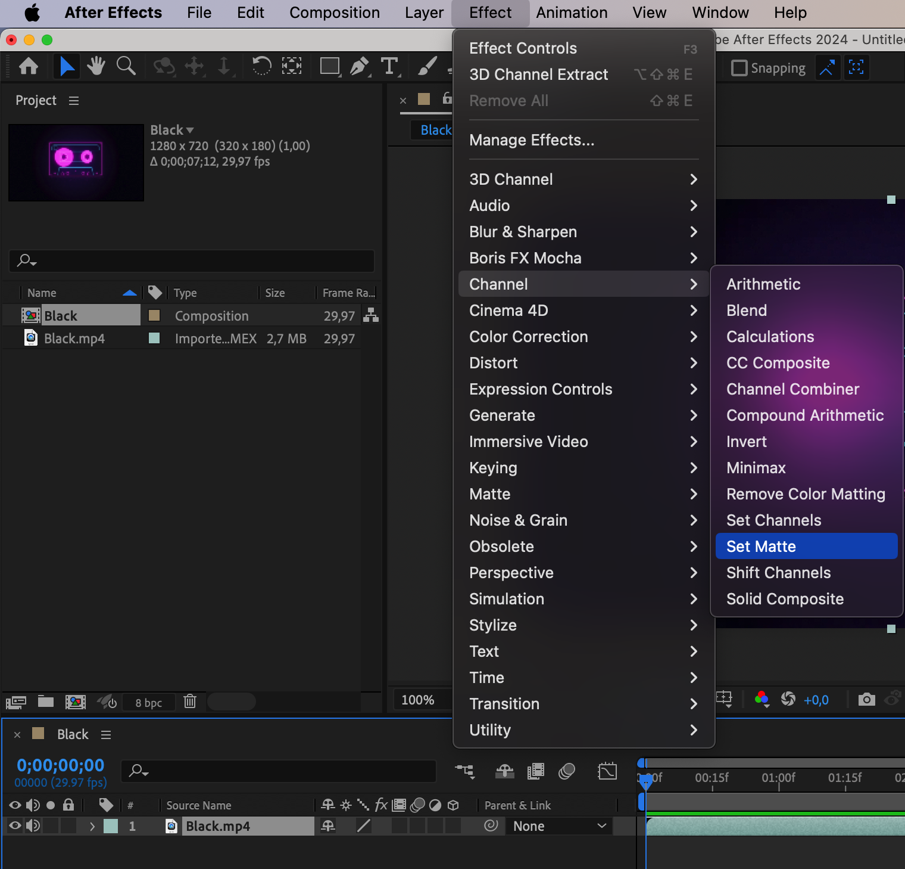
Task: Click the 8 bpc color depth button
Action: click(148, 703)
